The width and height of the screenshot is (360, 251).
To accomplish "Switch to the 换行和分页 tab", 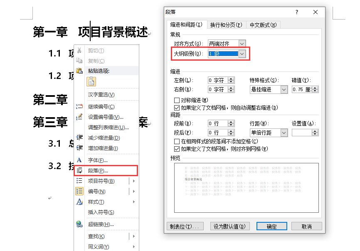I will tap(226, 25).
